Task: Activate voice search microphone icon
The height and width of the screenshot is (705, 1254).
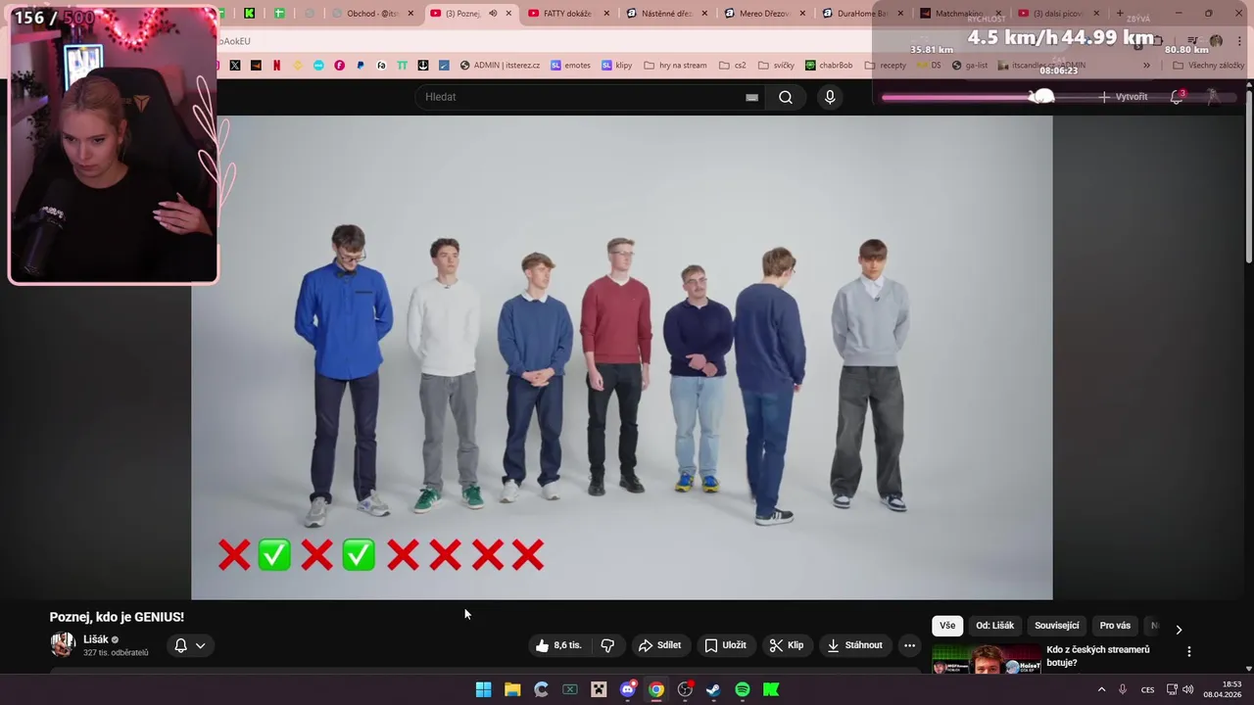Action: (830, 97)
